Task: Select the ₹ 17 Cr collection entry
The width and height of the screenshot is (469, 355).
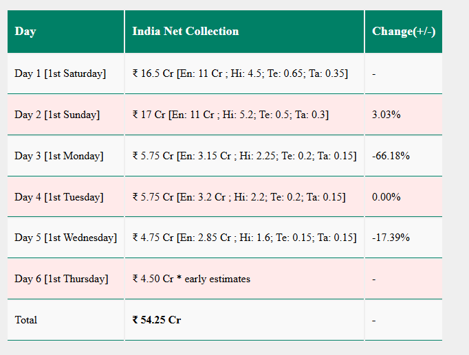Action: tap(244, 115)
